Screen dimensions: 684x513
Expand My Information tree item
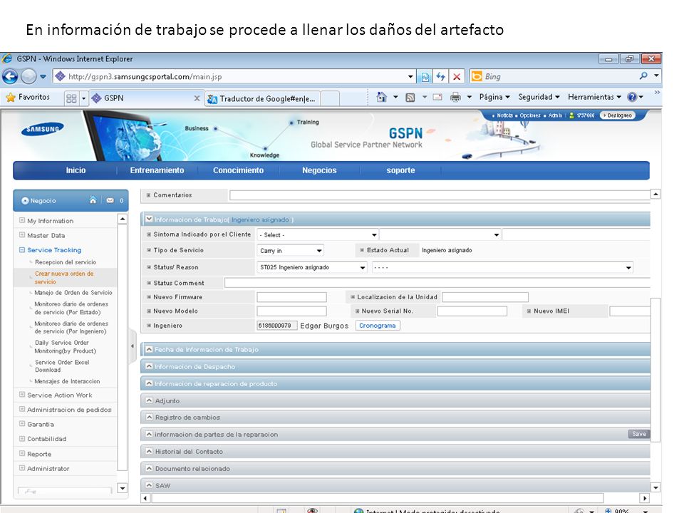22,221
